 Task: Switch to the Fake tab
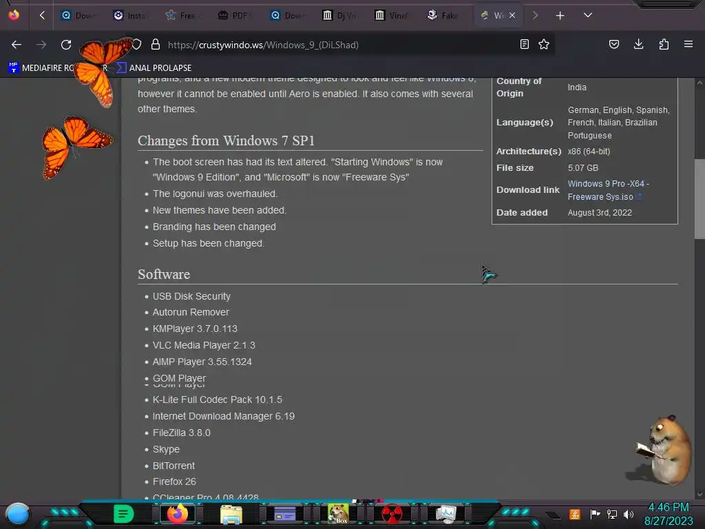click(444, 15)
